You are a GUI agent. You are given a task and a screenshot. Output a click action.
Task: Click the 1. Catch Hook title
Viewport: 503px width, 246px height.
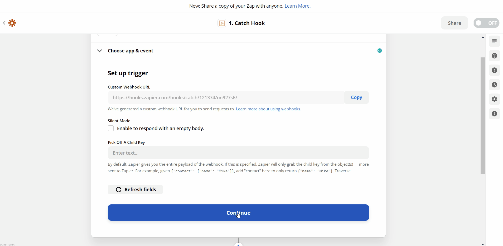[x=247, y=23]
